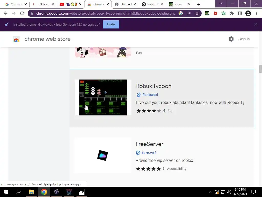Viewport: 262px width, 197px height.
Task: Click the page vertical scrollbar thumb
Action: (x=260, y=68)
